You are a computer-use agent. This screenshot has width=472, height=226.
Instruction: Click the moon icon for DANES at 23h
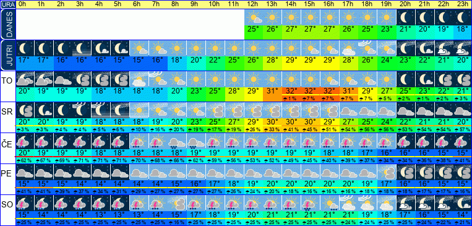click(463, 17)
